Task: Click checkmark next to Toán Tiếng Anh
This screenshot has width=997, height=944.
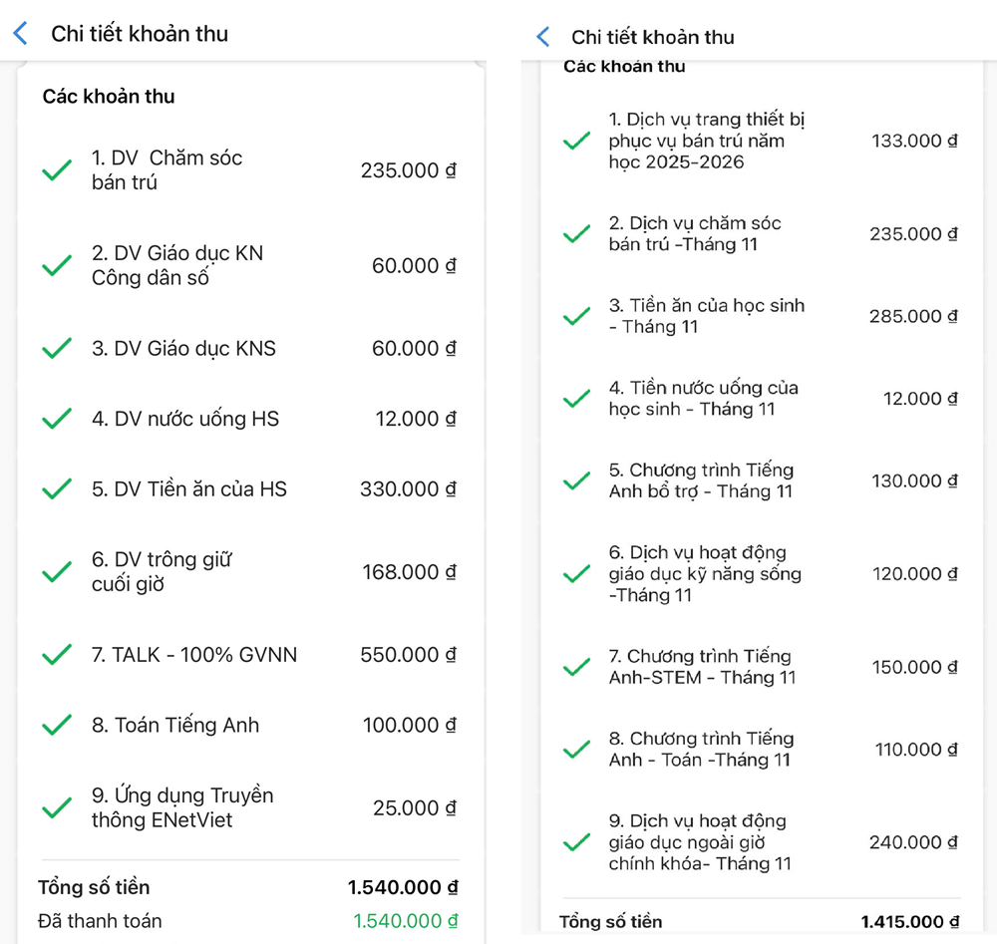Action: [57, 725]
